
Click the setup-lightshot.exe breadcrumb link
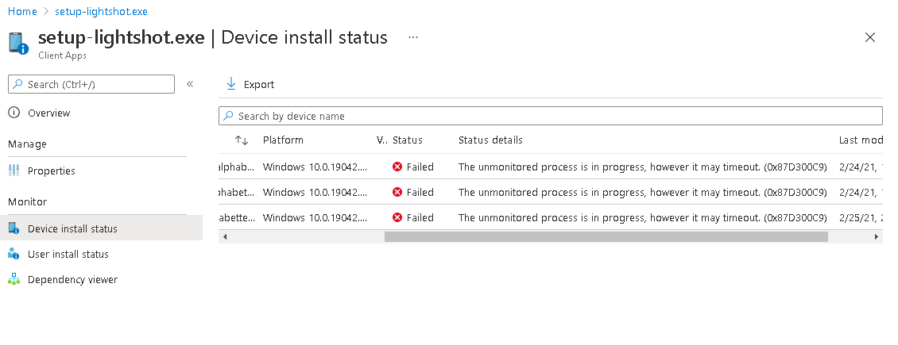tap(103, 12)
